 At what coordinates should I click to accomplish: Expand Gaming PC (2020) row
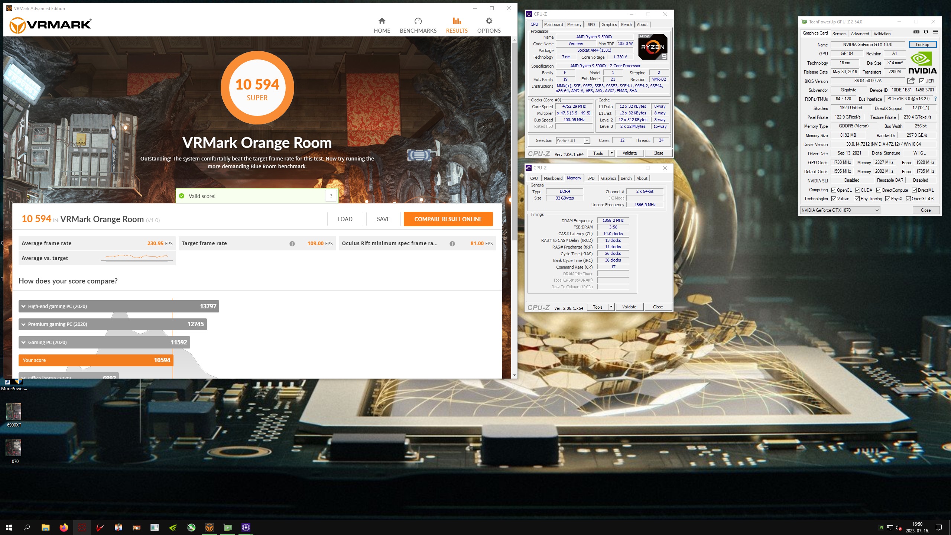104,342
